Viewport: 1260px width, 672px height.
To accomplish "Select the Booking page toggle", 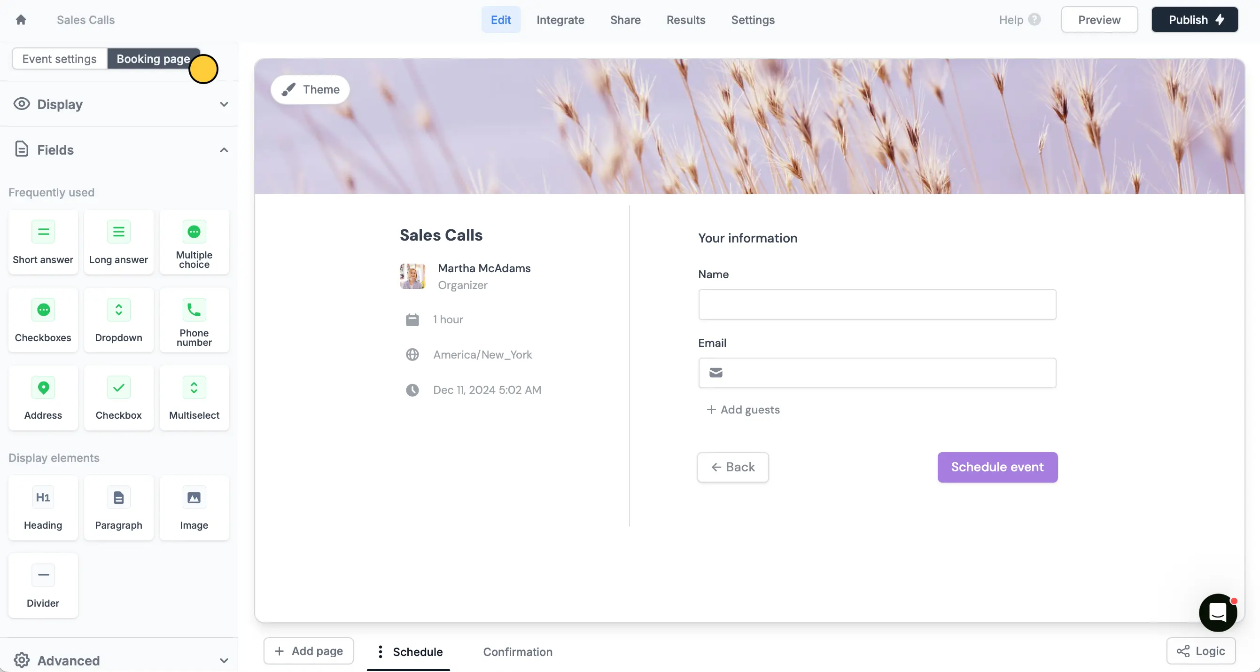I will pos(153,59).
